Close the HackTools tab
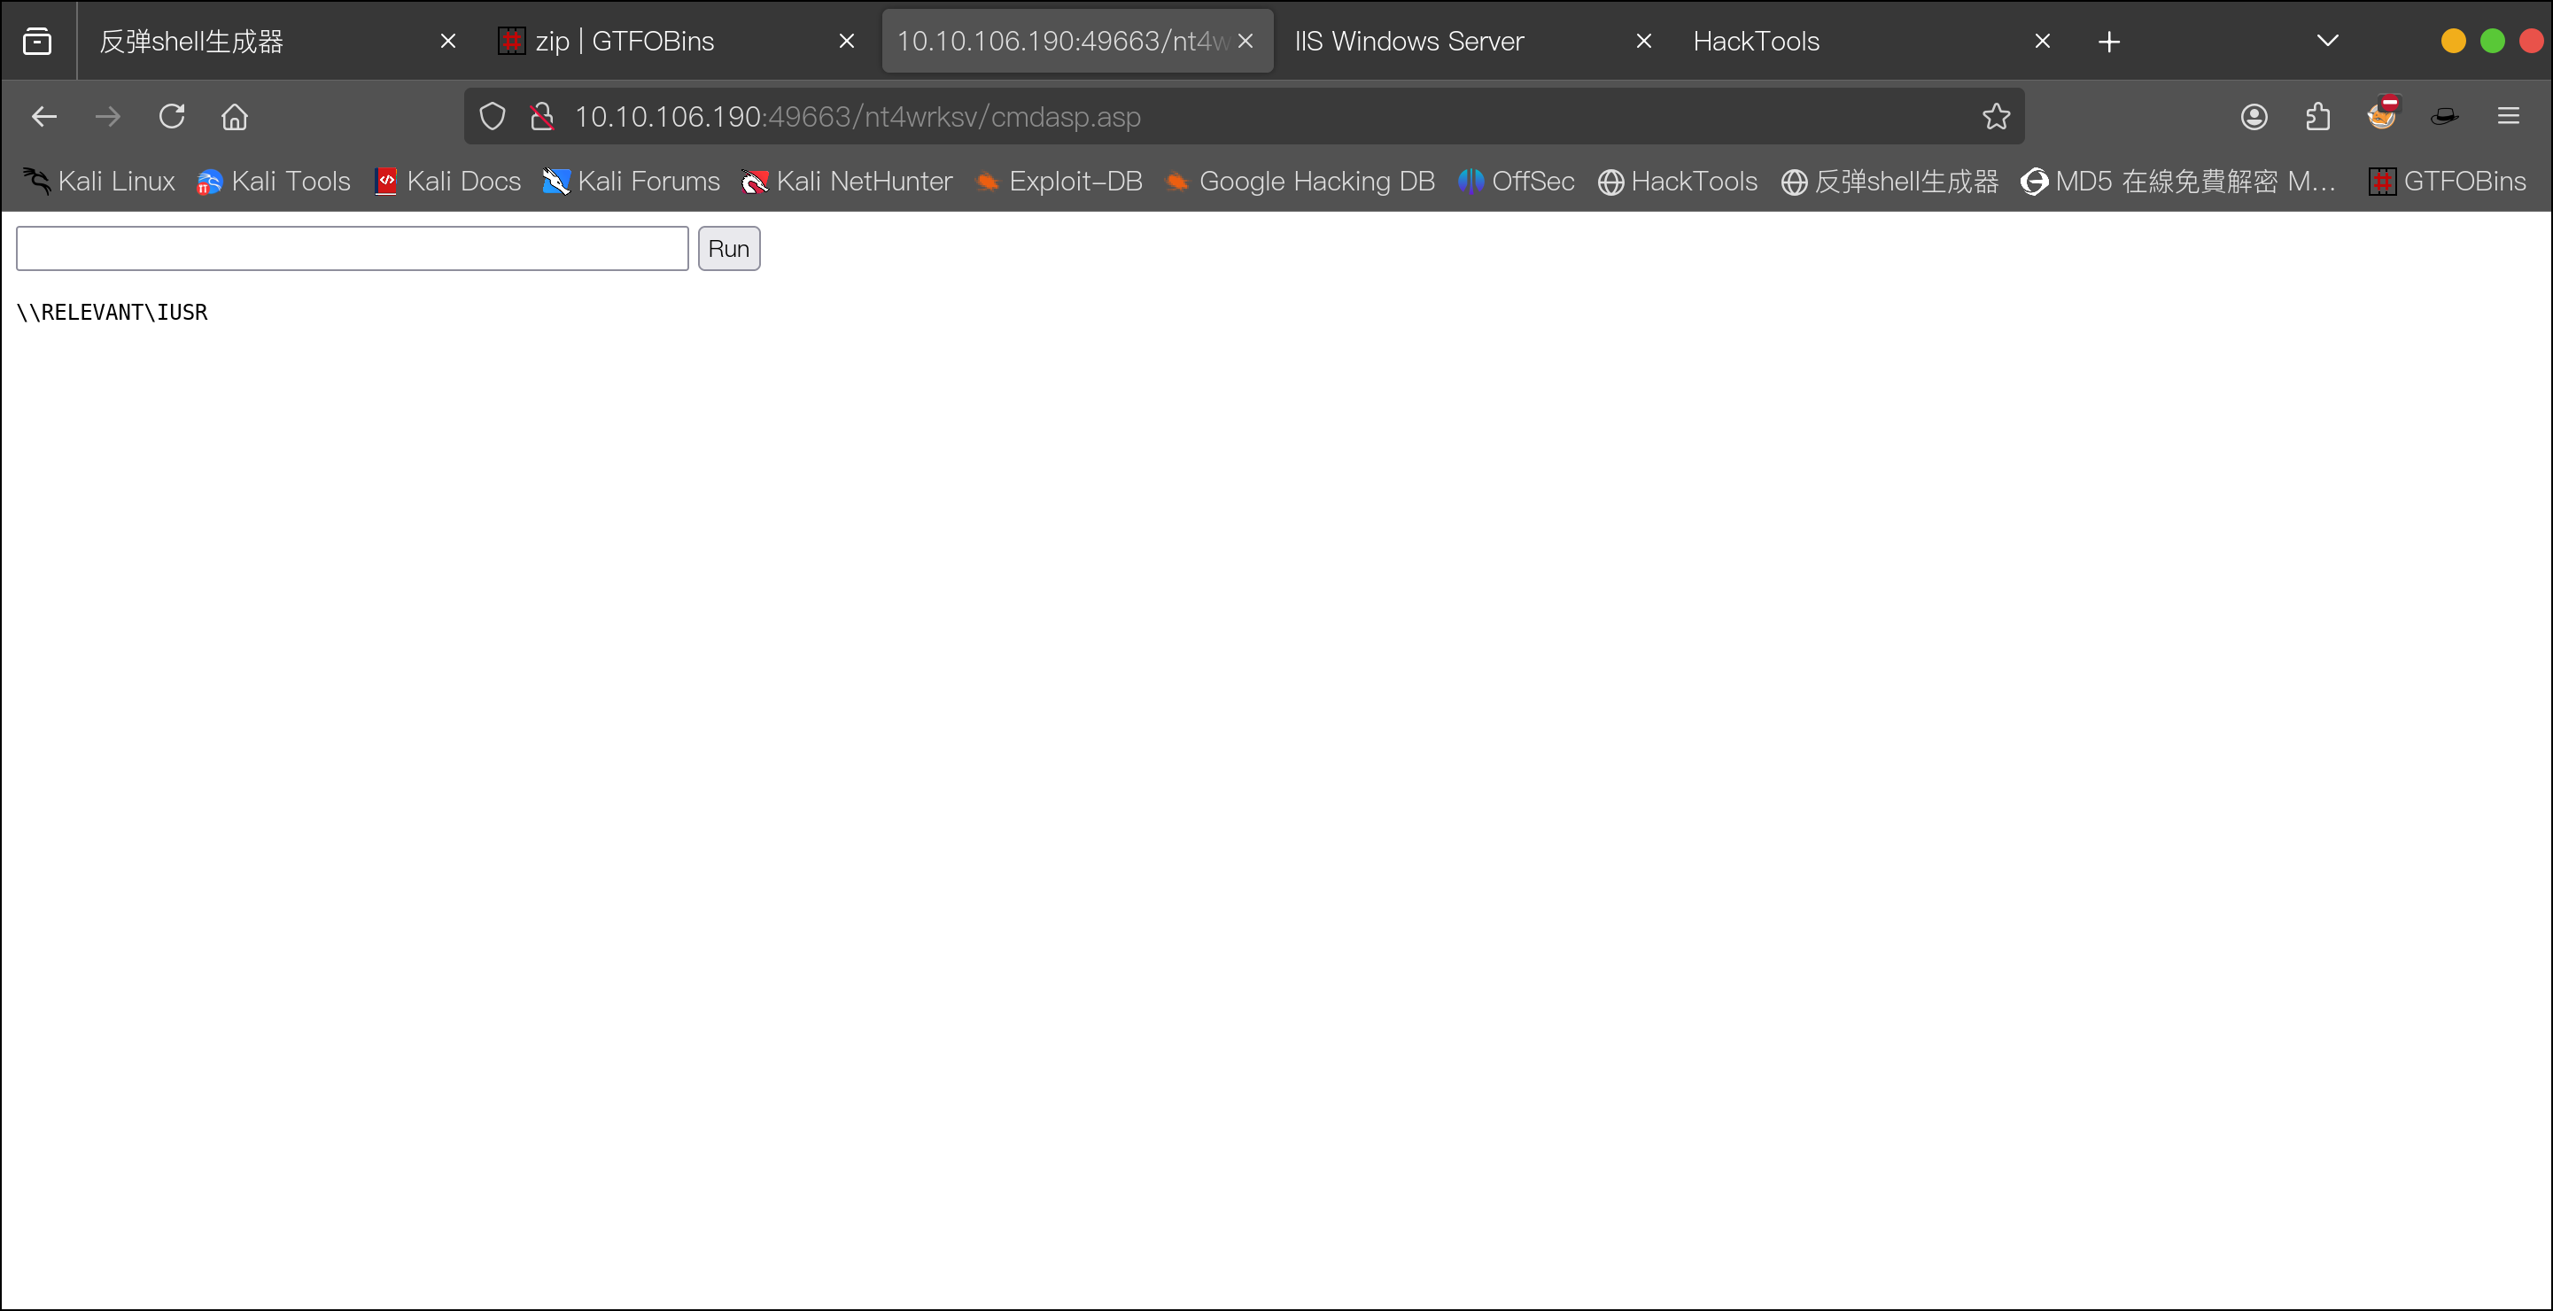Viewport: 2553px width, 1311px height. (2043, 41)
